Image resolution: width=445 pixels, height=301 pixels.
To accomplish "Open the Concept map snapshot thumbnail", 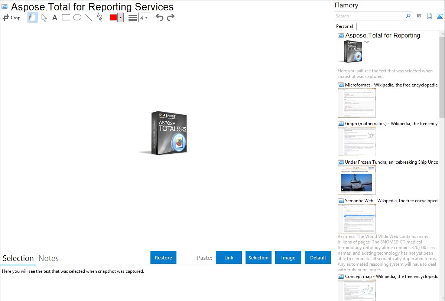I will pyautogui.click(x=357, y=291).
